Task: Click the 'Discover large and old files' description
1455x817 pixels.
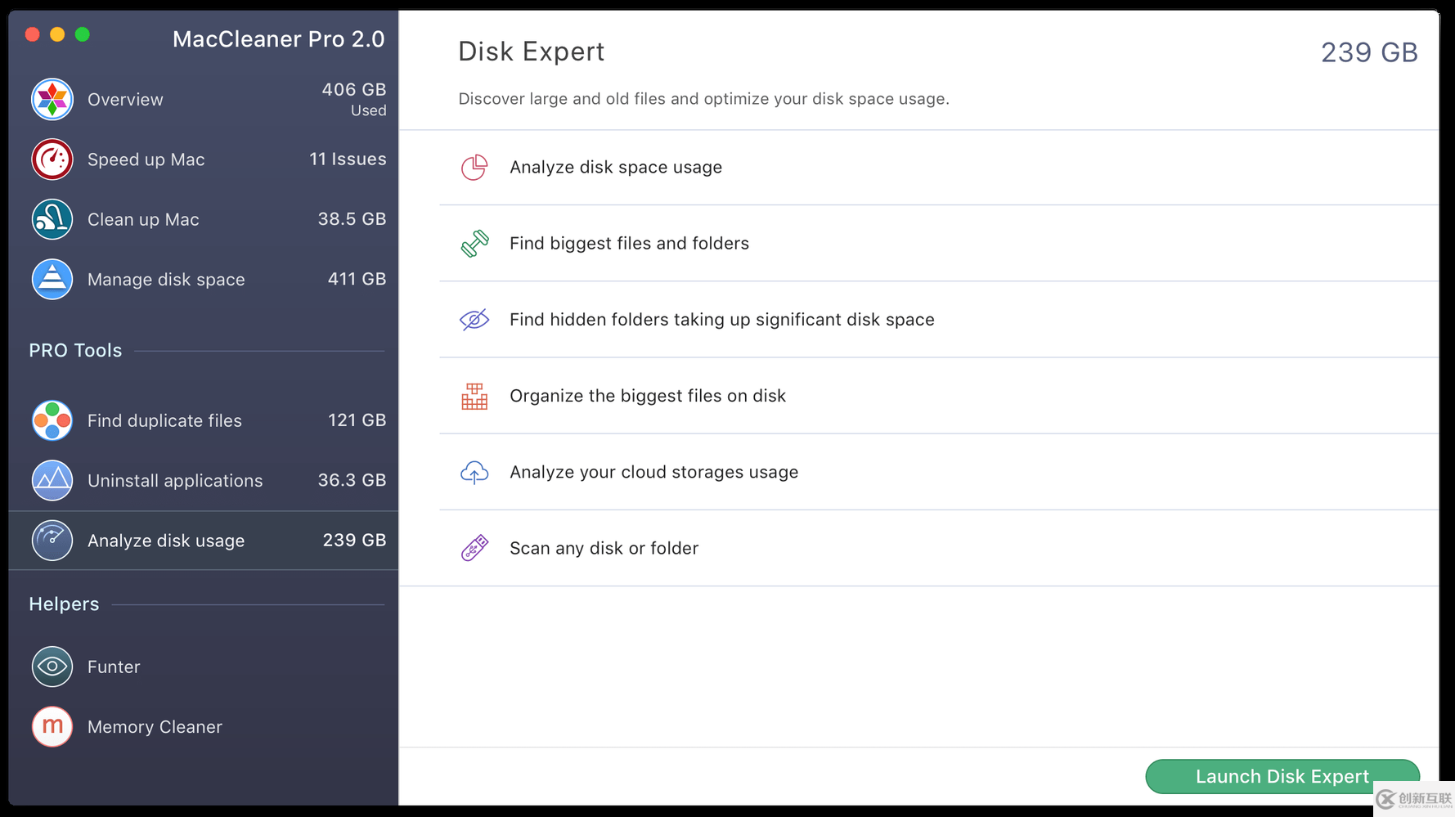Action: pyautogui.click(x=703, y=99)
